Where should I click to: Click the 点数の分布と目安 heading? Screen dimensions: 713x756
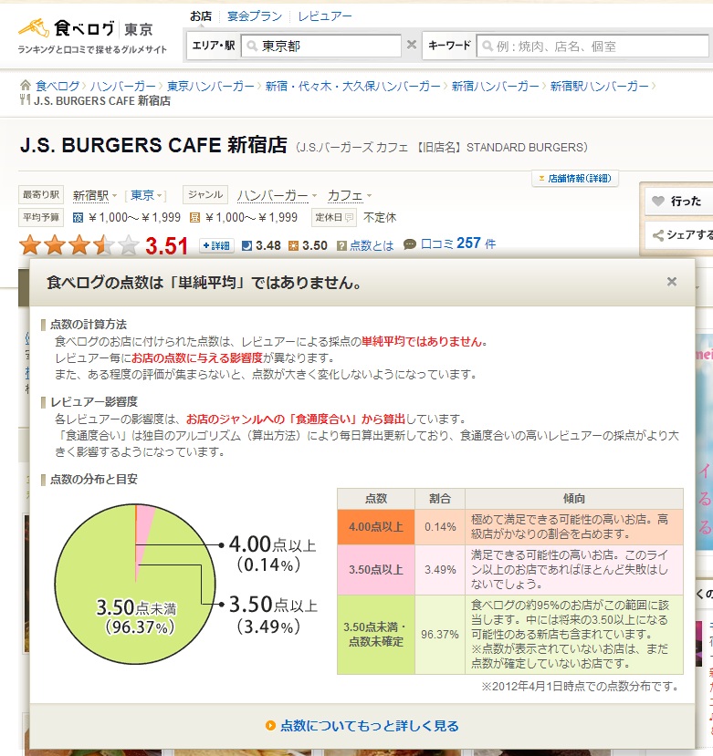tap(94, 480)
